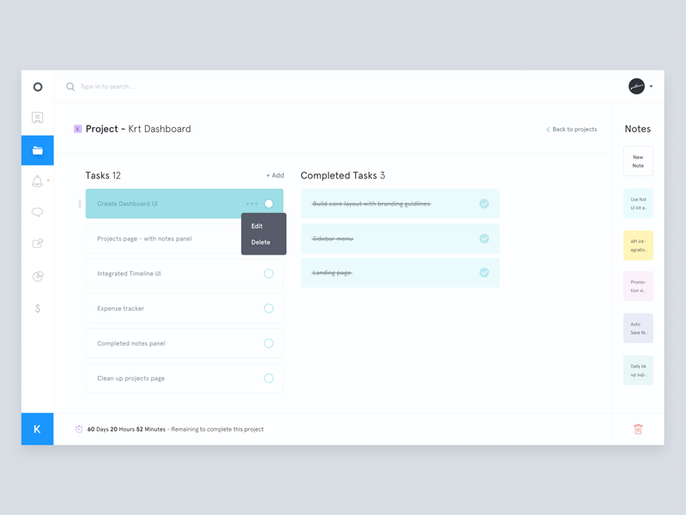This screenshot has width=686, height=515.
Task: Open the yellow API integration note
Action: pyautogui.click(x=638, y=245)
